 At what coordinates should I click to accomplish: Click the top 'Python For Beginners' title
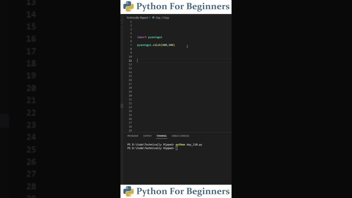pyautogui.click(x=183, y=7)
